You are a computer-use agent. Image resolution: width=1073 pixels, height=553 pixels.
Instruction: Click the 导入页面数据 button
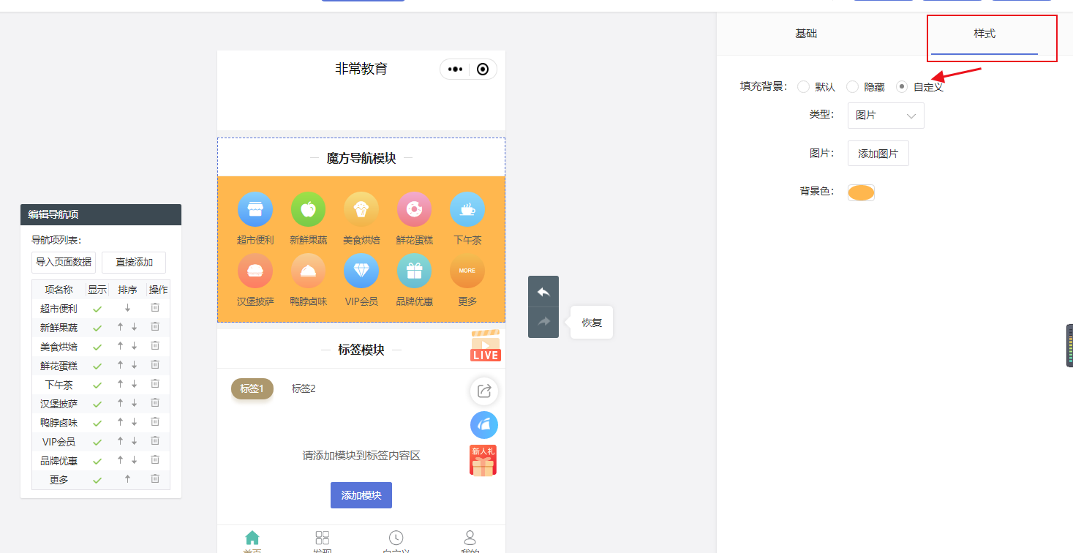click(63, 262)
